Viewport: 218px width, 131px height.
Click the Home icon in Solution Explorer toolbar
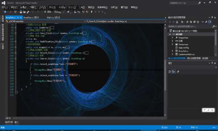(177, 22)
